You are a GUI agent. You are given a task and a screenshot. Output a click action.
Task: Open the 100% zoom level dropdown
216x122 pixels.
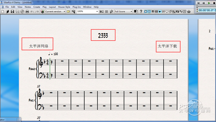[87, 11]
